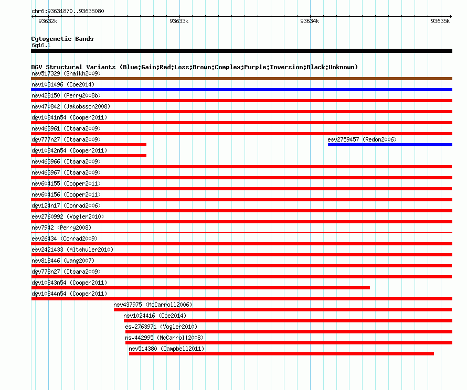Select the Cytogenetic Bands track title
This screenshot has height=390, width=467.
tap(62, 39)
